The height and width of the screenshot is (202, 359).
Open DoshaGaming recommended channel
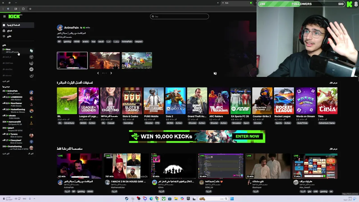pos(17,148)
